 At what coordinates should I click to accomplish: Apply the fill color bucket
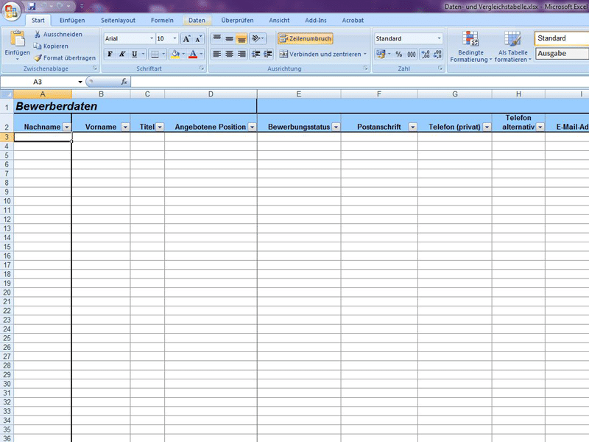click(175, 54)
